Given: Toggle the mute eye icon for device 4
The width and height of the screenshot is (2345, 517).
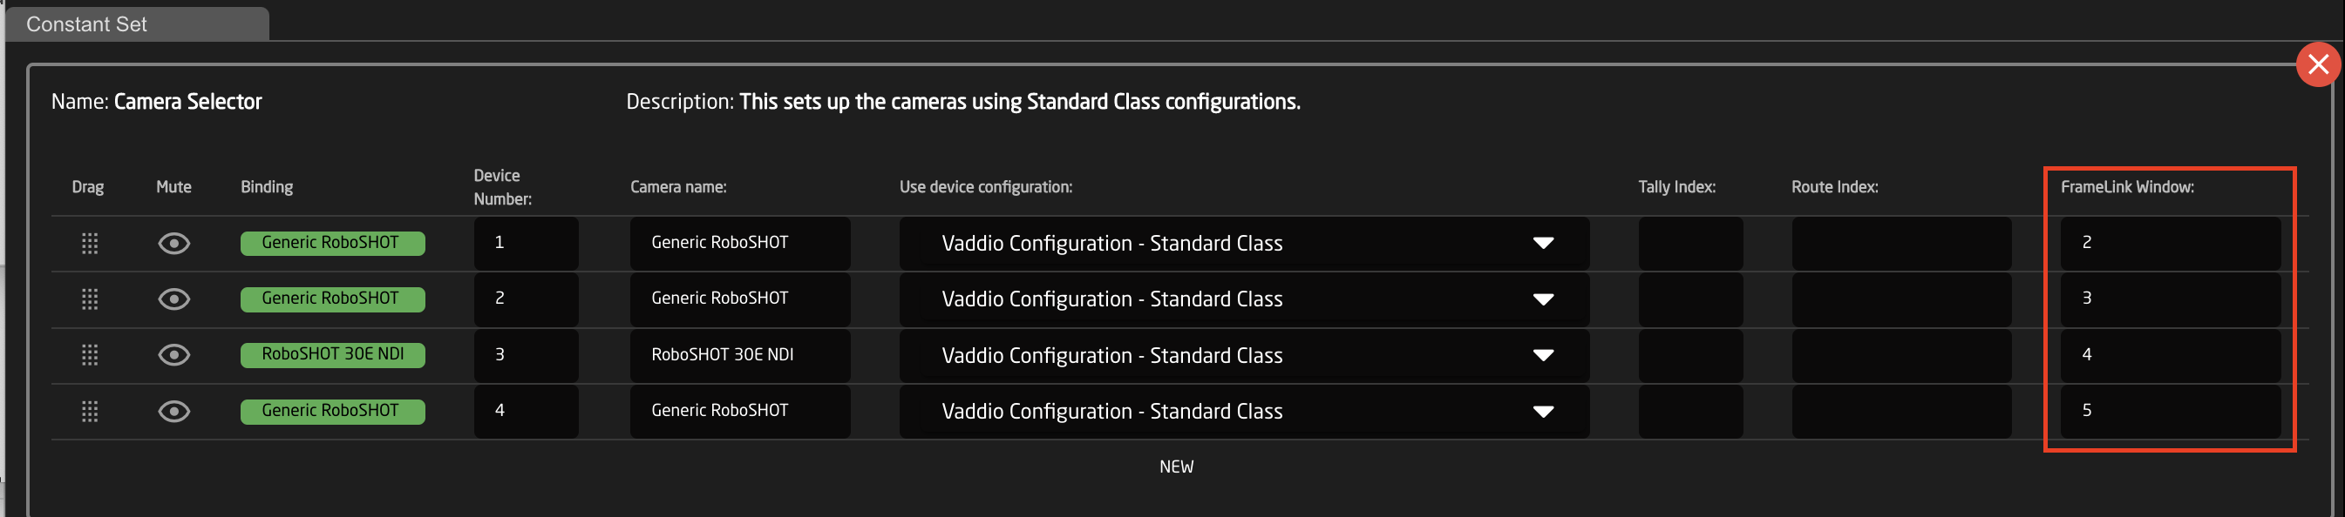Looking at the screenshot, I should [173, 412].
